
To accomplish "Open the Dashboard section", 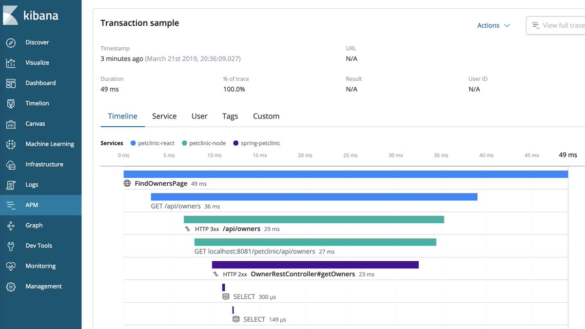I will [11, 83].
